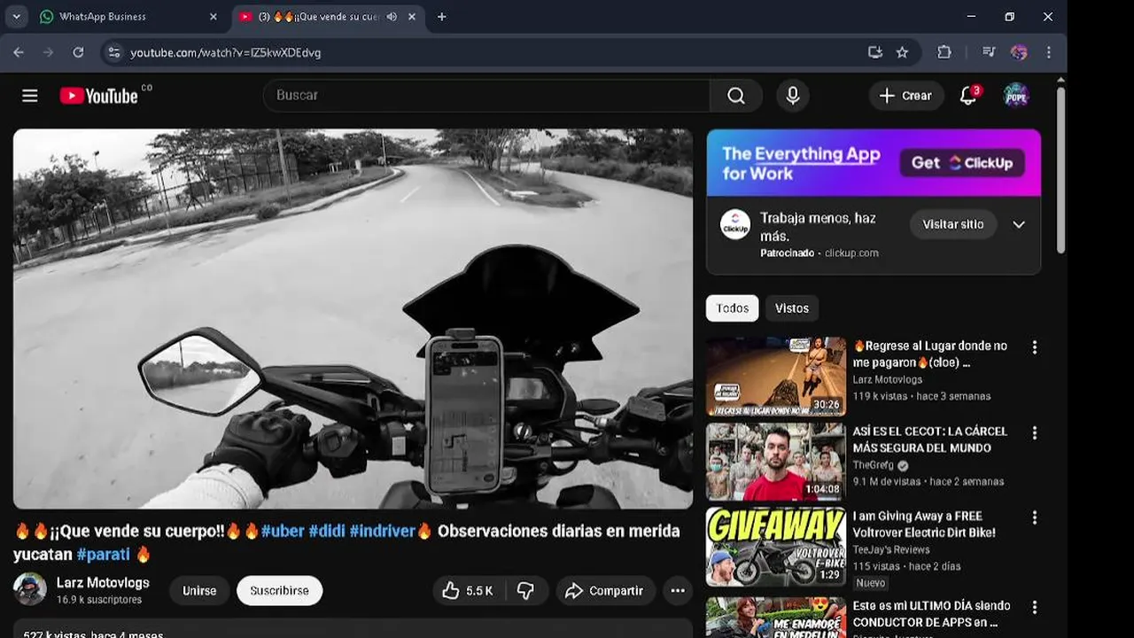1134x638 pixels.
Task: Open the Chrome profile avatar
Action: point(1019,52)
